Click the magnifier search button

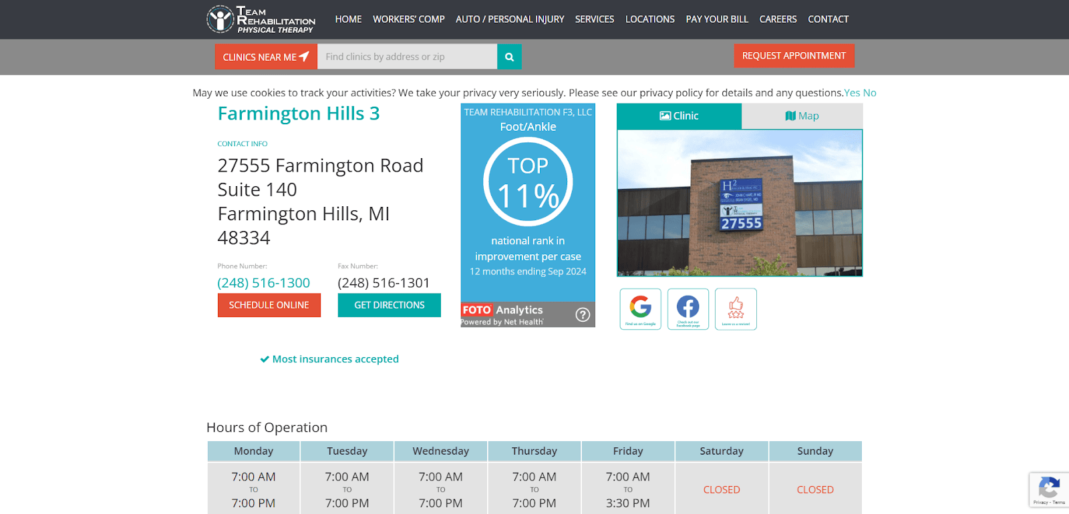click(x=509, y=57)
